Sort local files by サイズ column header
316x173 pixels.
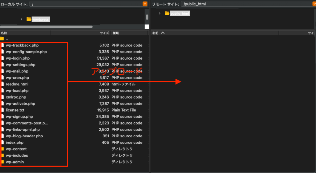[104, 33]
